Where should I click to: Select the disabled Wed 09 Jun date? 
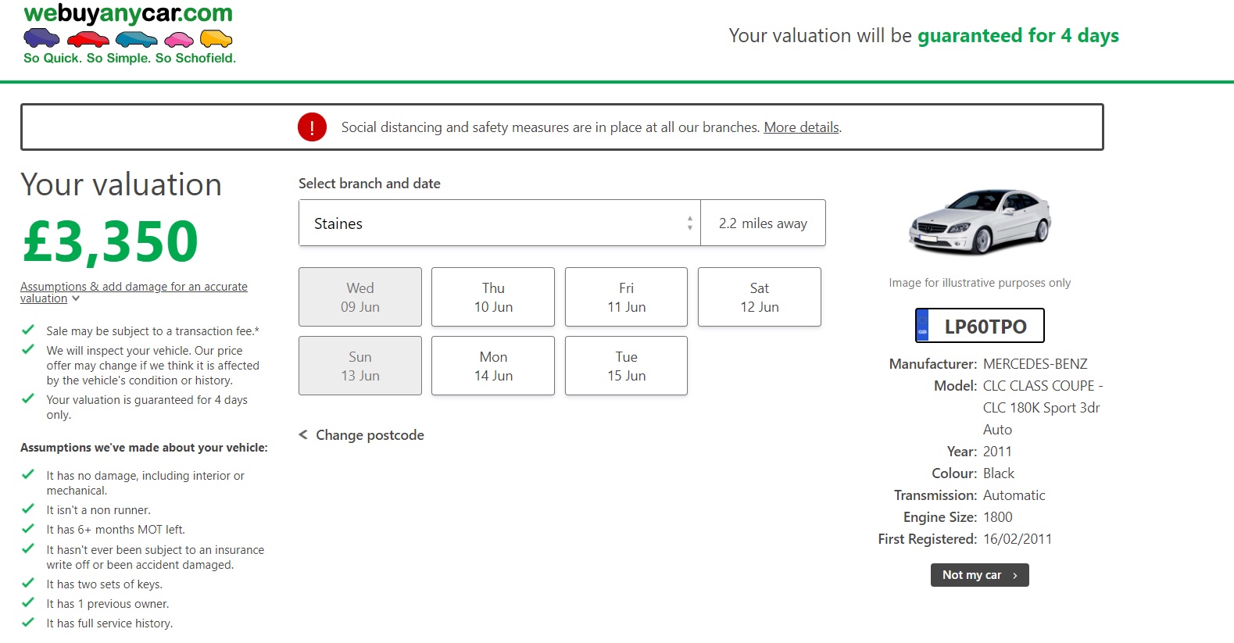click(360, 297)
